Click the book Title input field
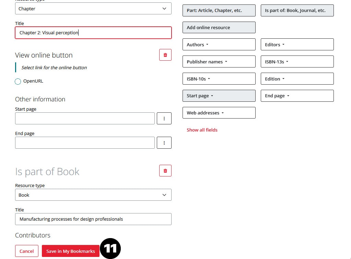 pos(93,219)
